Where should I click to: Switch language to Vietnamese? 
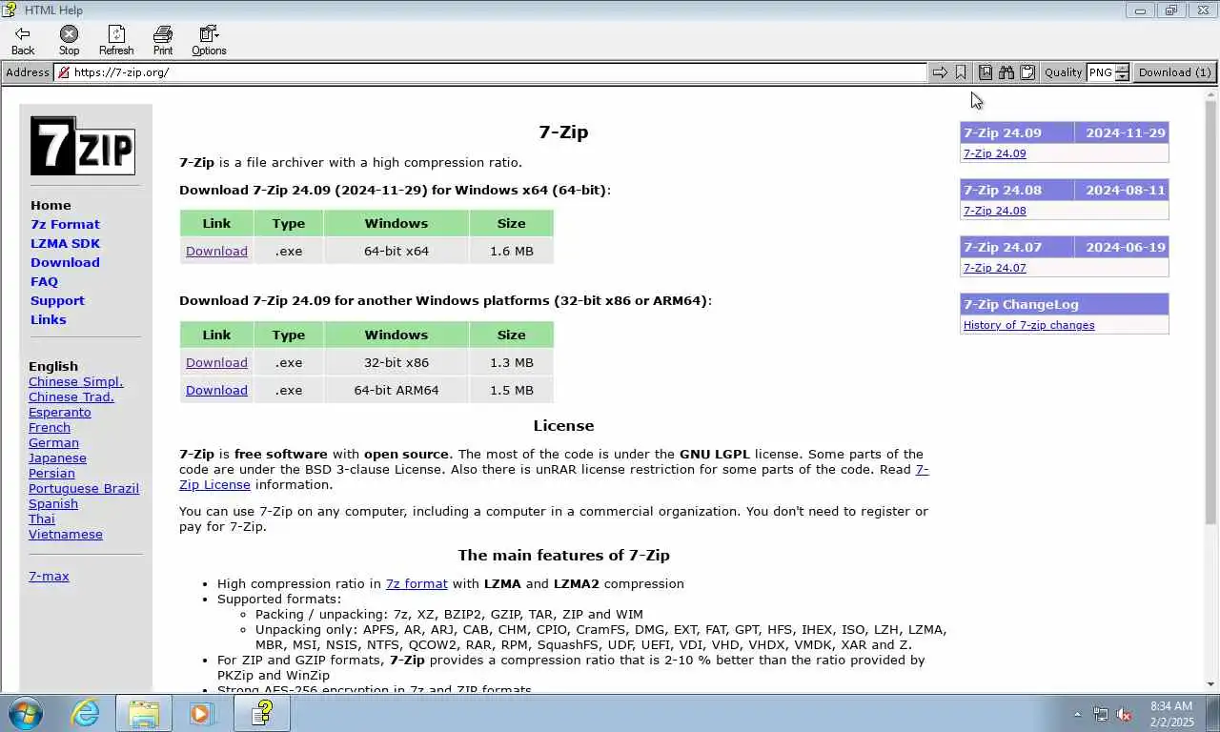[66, 534]
